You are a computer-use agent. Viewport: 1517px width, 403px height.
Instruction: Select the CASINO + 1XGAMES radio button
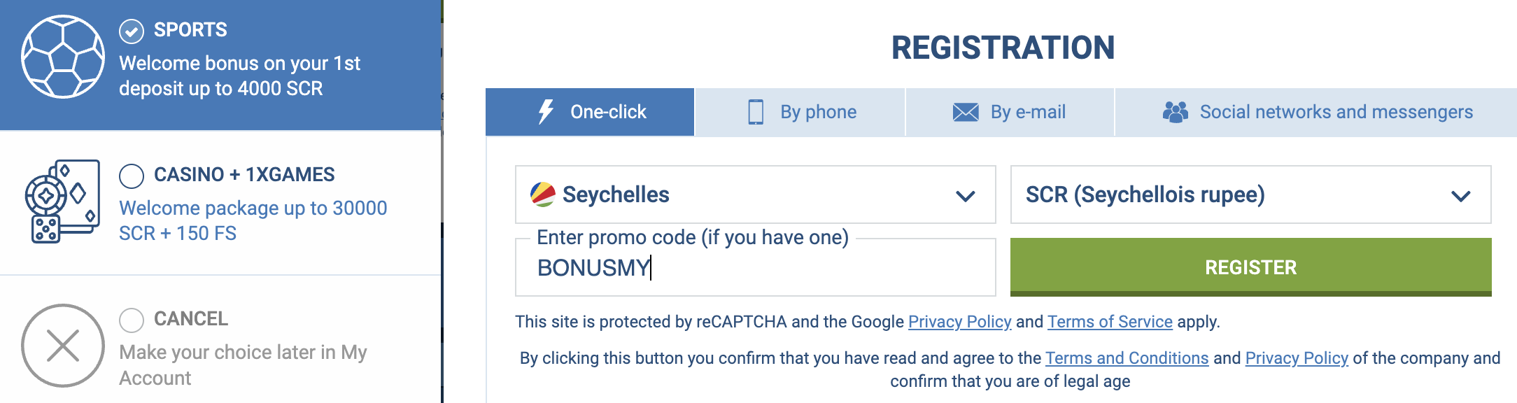coord(132,176)
